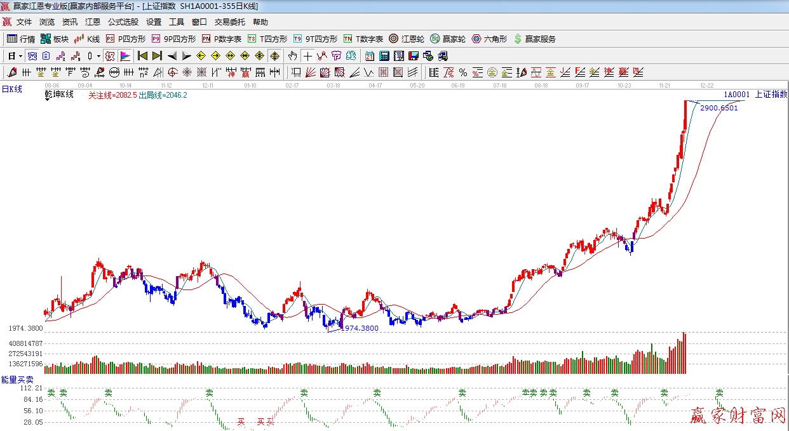
Task: Toggle the yellow diamond four-way expand button
Action: tap(274, 56)
